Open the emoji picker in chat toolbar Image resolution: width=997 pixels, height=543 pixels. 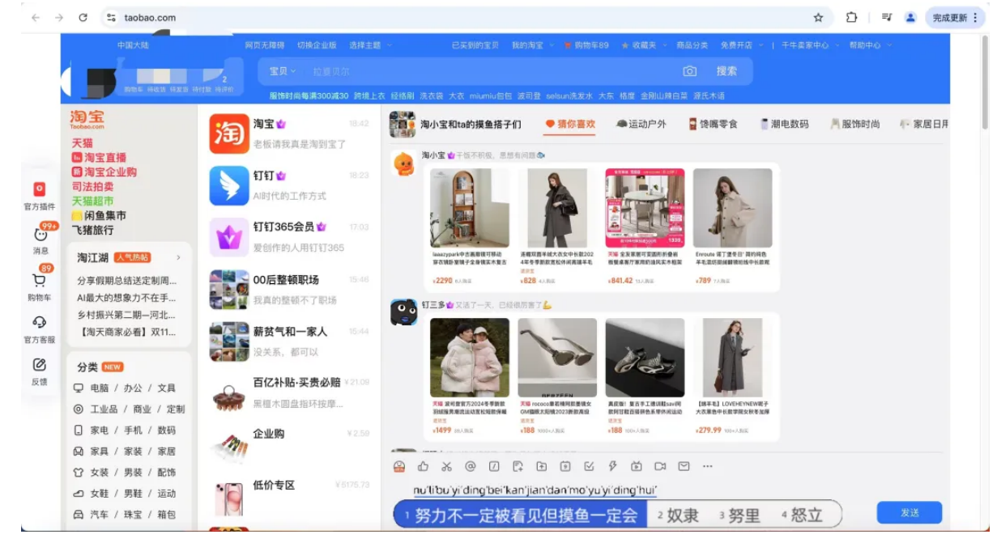[398, 466]
